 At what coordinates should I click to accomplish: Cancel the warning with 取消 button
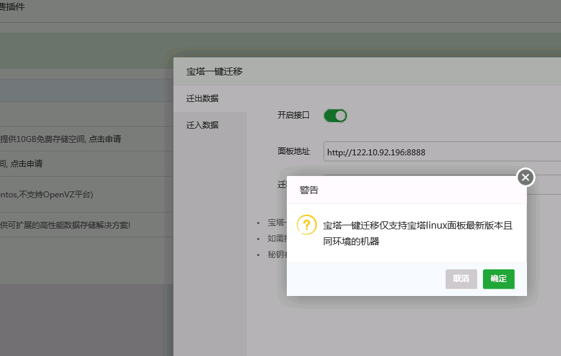461,279
